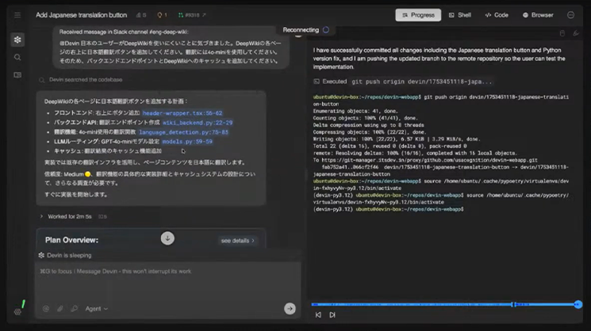Screen dimensions: 591x331
Task: Open the Browser tab
Action: (538, 15)
